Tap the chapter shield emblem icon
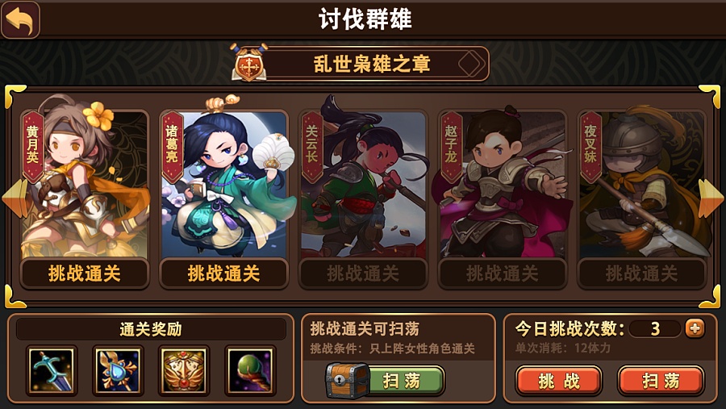The height and width of the screenshot is (409, 726). 249,64
